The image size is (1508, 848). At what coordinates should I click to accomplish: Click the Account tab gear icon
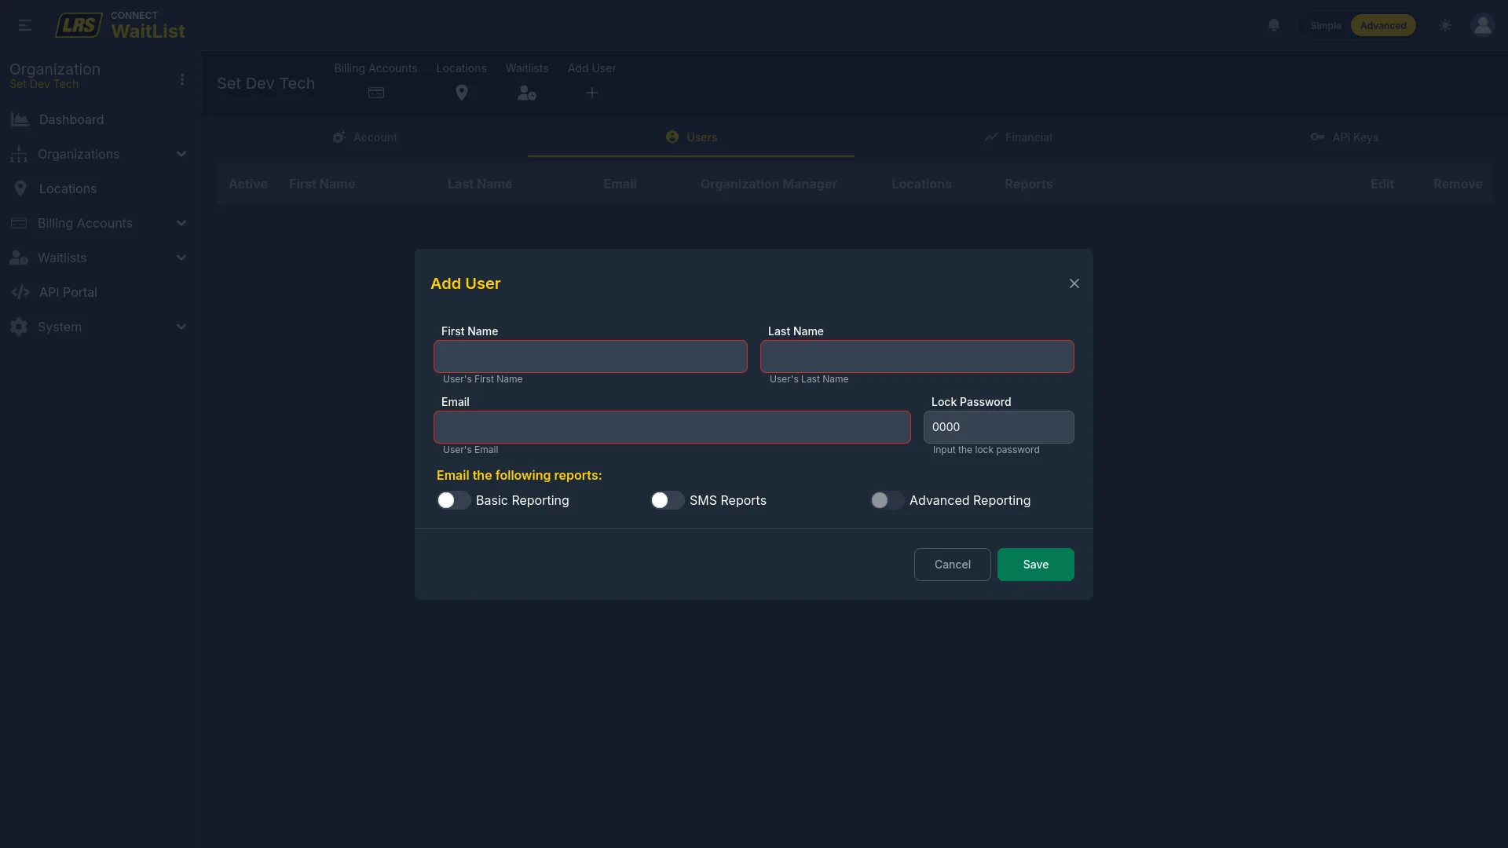(x=339, y=137)
